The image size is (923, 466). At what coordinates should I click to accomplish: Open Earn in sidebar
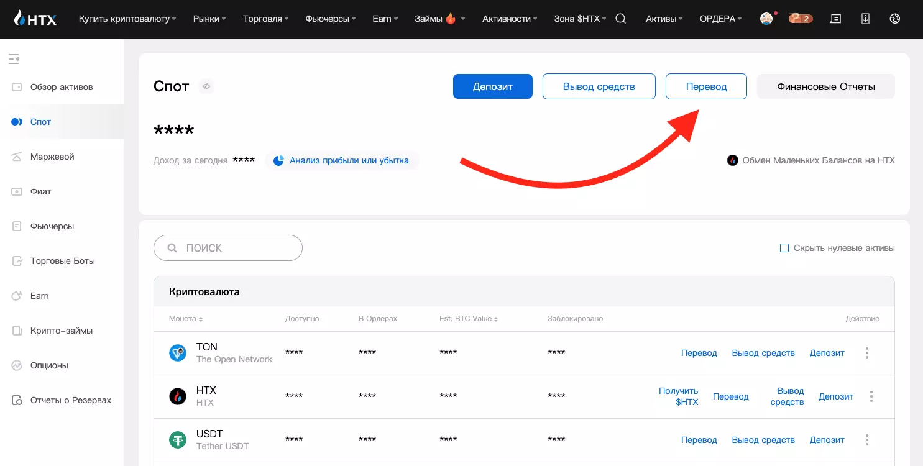[62, 296]
